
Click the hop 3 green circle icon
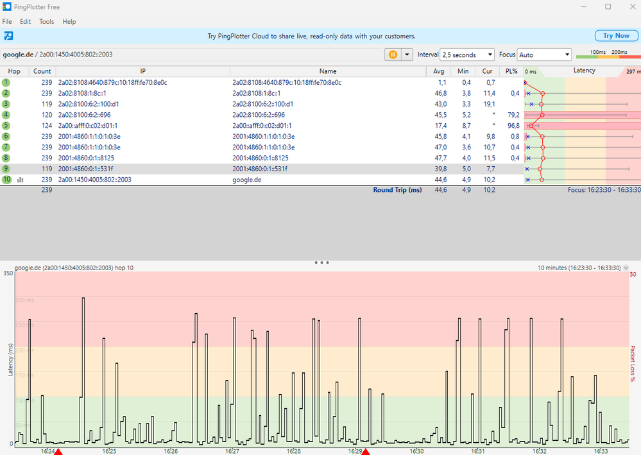click(6, 104)
